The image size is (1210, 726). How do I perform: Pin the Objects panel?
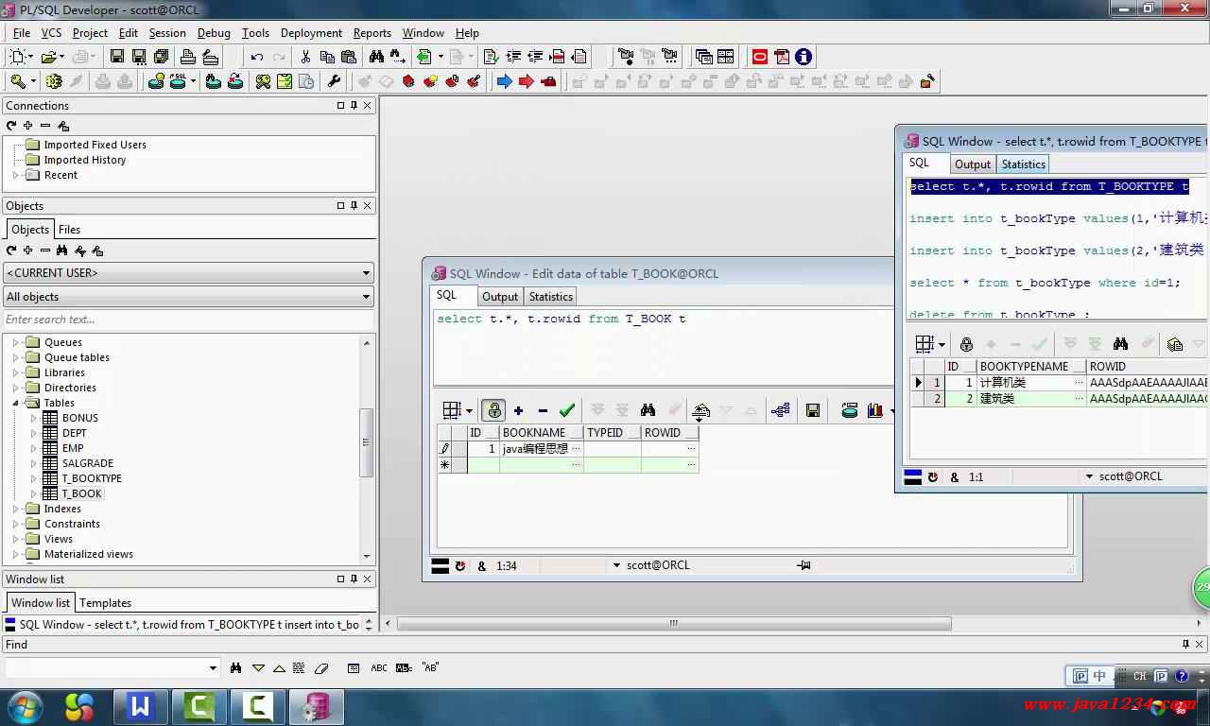[354, 206]
